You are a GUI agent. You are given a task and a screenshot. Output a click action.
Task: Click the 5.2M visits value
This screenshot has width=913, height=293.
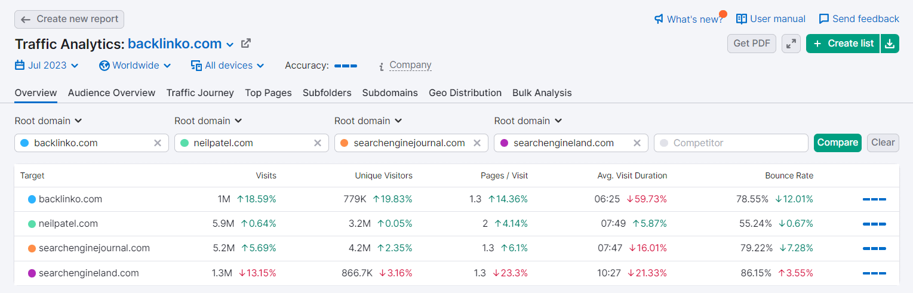pos(221,248)
